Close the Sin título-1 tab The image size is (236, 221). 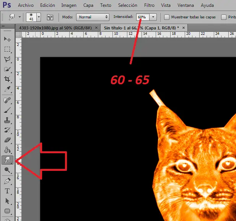point(184,28)
